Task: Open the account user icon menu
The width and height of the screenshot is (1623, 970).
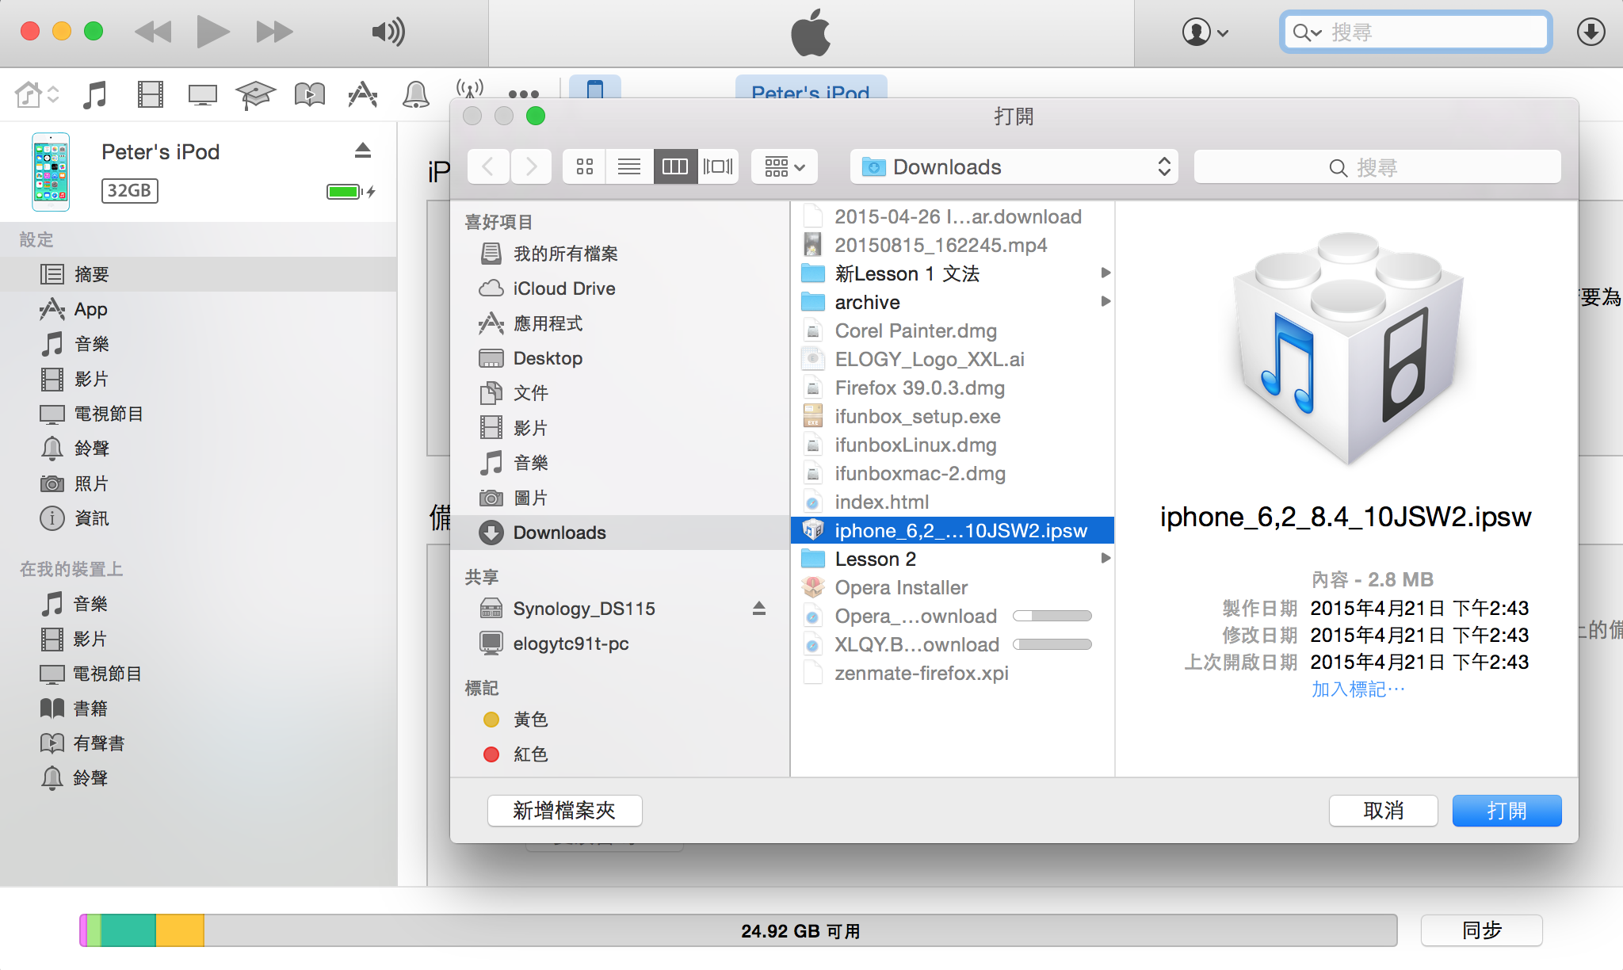Action: coord(1205,32)
